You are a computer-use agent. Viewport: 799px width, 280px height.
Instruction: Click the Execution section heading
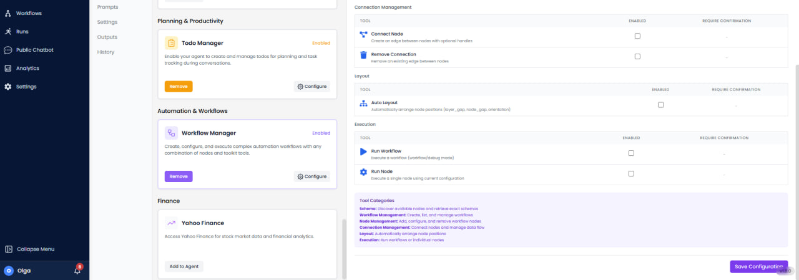[x=365, y=124]
